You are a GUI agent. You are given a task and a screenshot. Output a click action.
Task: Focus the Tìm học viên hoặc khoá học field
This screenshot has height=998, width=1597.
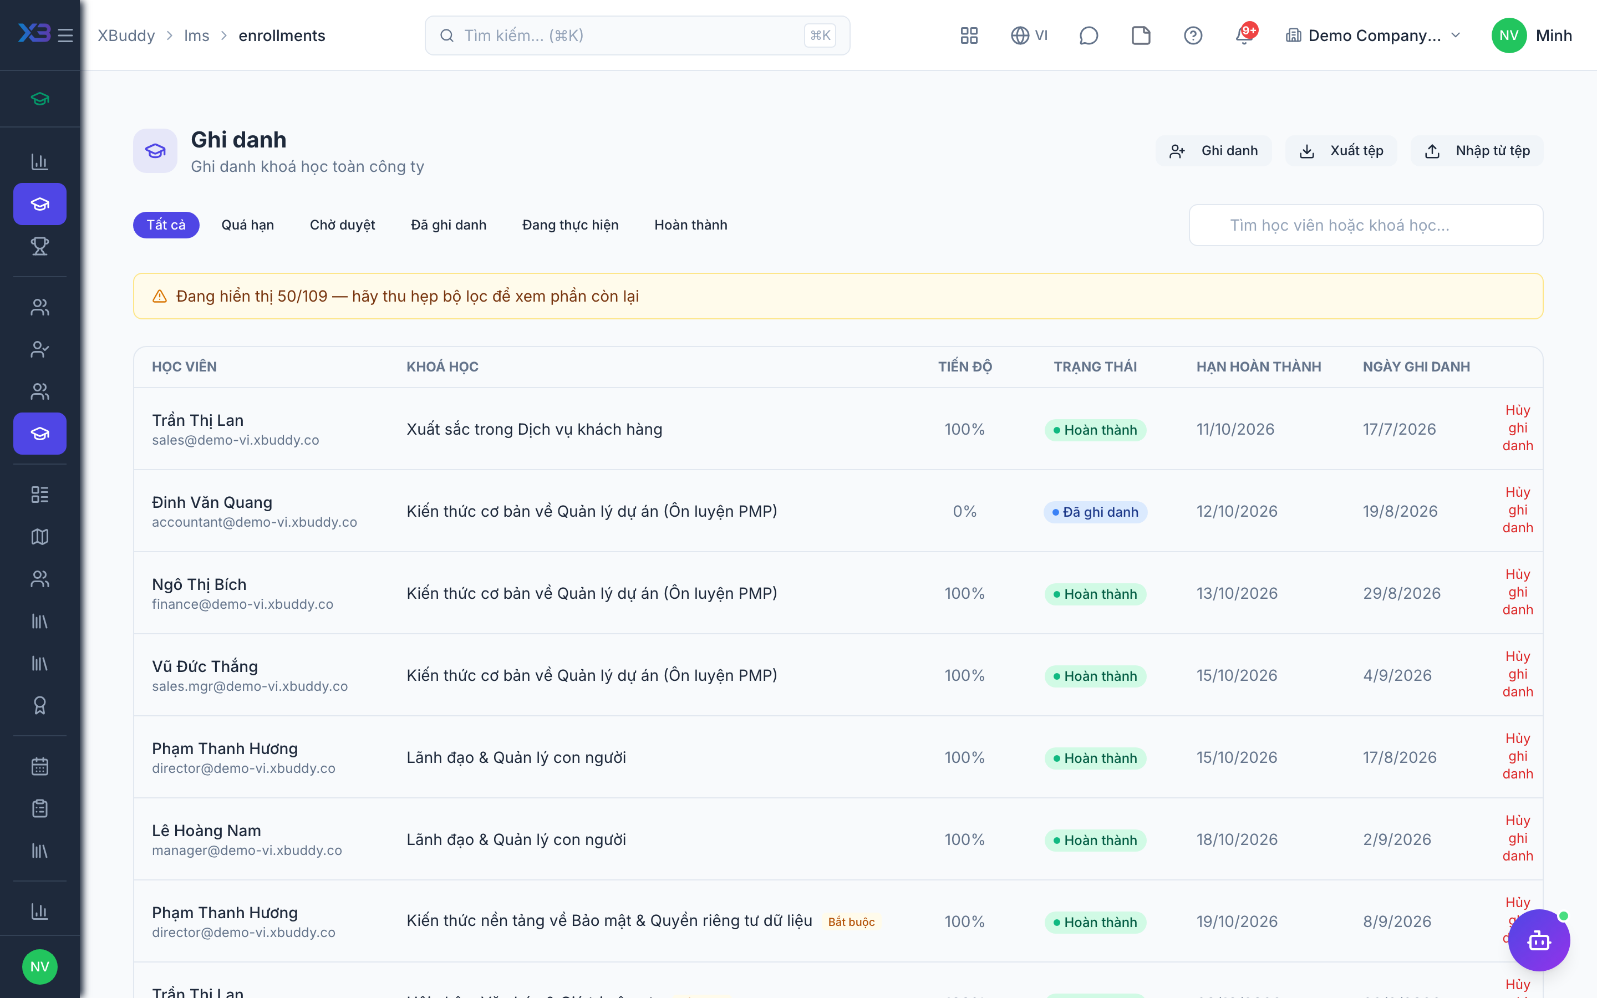tap(1366, 225)
